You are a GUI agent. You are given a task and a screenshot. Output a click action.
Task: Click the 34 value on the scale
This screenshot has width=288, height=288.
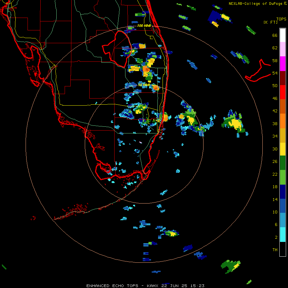pyautogui.click(x=275, y=136)
